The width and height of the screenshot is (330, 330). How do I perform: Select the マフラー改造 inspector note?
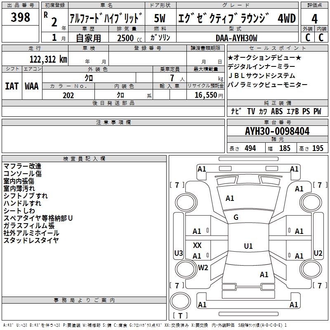22,166
